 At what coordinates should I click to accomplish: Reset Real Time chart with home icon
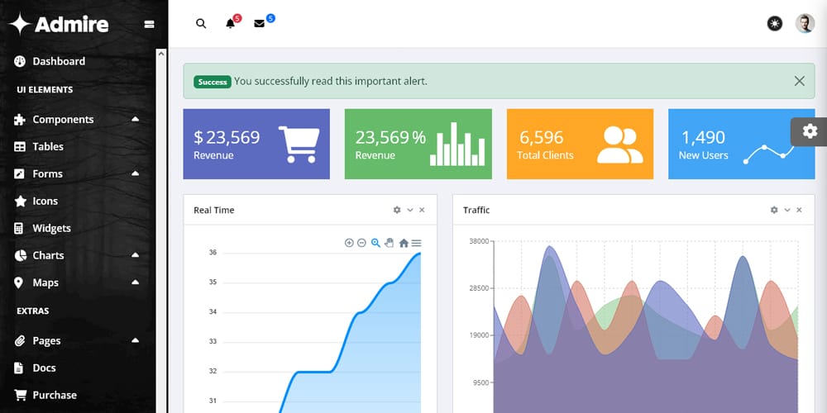pyautogui.click(x=404, y=243)
